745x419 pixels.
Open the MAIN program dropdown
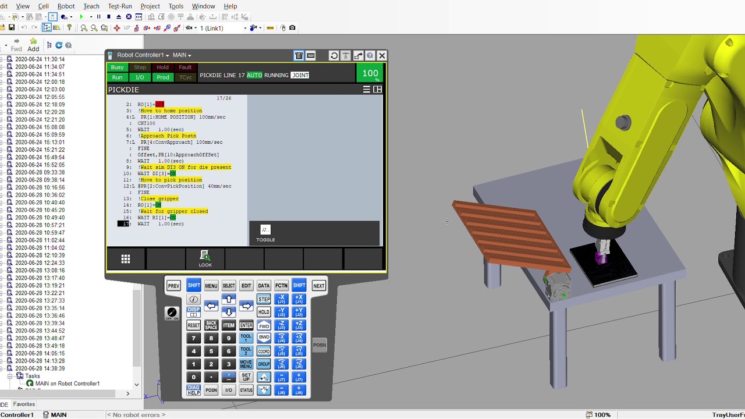(x=182, y=55)
